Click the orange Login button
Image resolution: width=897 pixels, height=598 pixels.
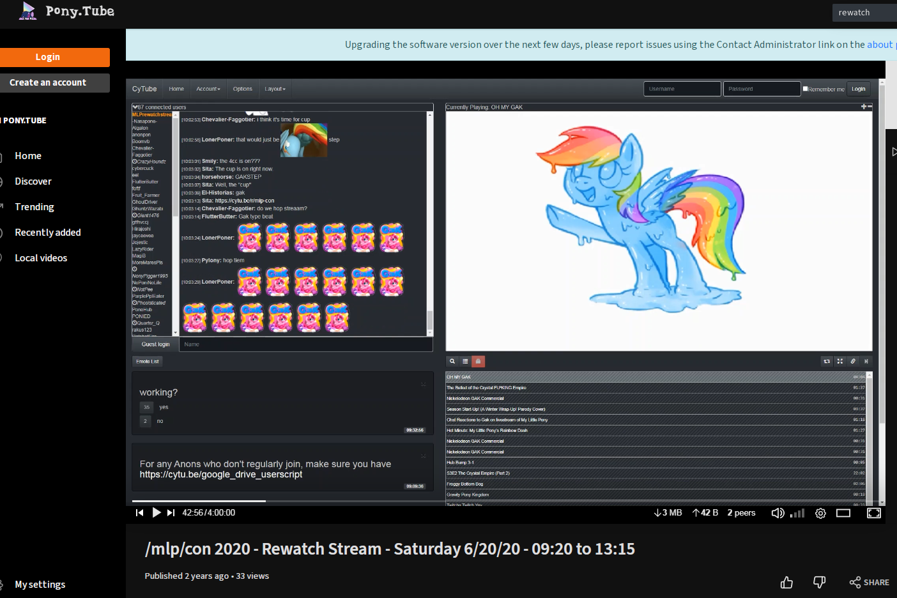click(x=48, y=57)
